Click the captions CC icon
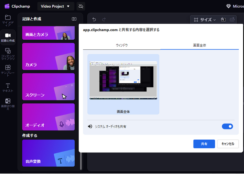This screenshot has width=244, height=174. coord(232,19)
